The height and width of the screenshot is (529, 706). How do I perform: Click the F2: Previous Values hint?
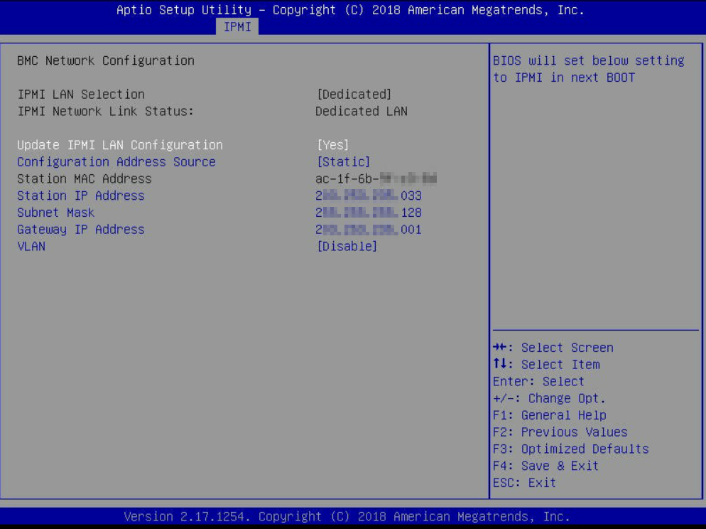560,432
